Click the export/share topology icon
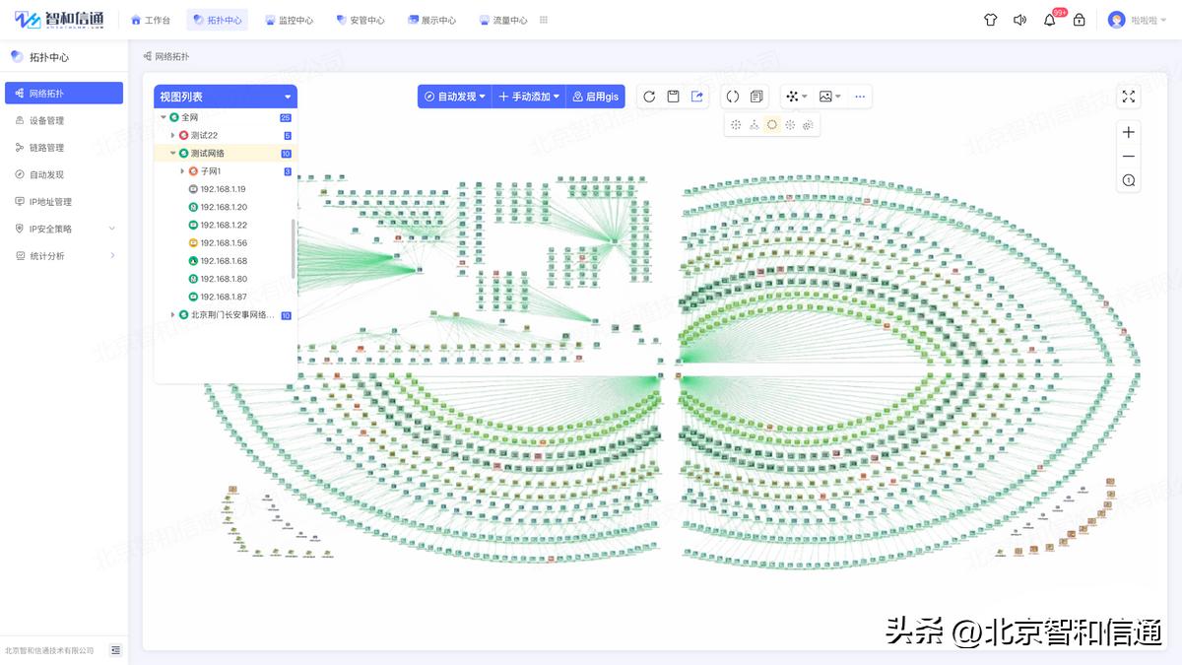Image resolution: width=1182 pixels, height=665 pixels. point(696,96)
